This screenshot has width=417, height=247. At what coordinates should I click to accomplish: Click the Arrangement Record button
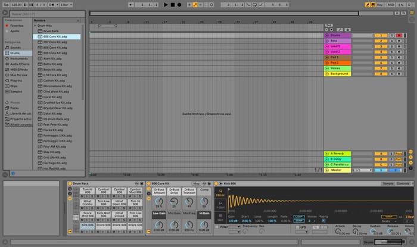coord(179,5)
